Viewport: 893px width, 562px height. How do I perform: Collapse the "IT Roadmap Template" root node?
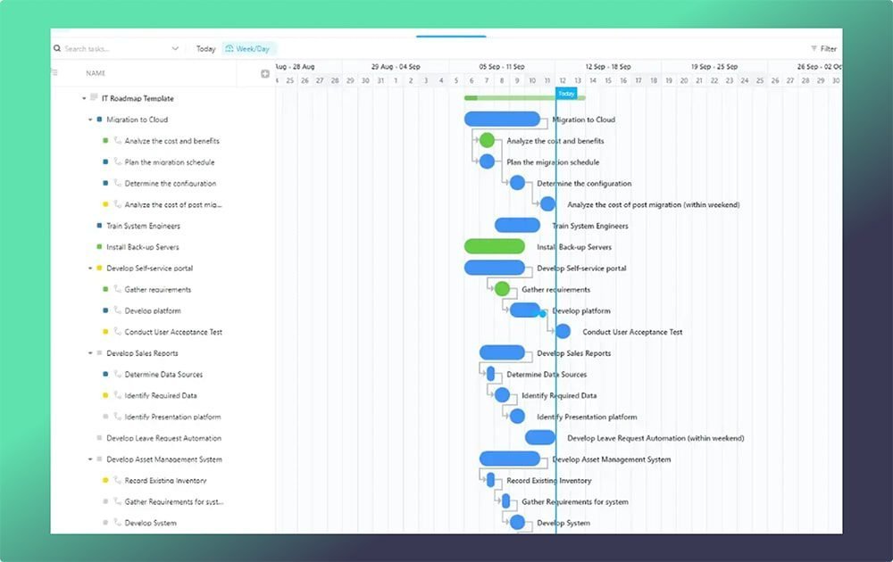coord(83,98)
